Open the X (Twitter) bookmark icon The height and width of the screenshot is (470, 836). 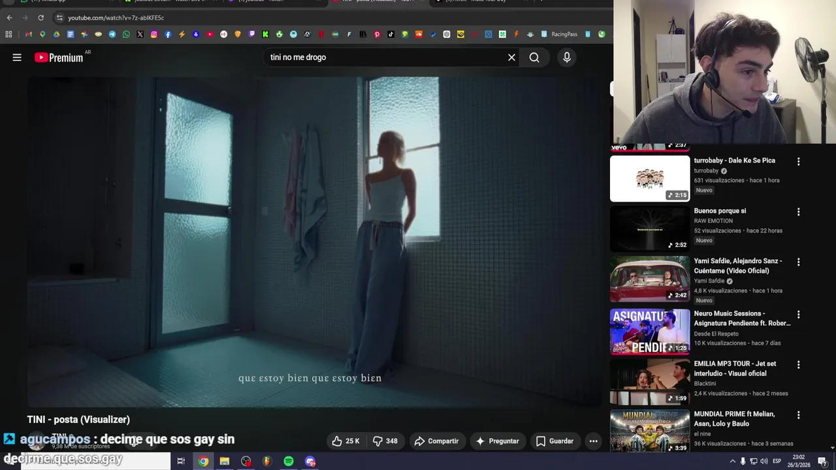click(140, 34)
